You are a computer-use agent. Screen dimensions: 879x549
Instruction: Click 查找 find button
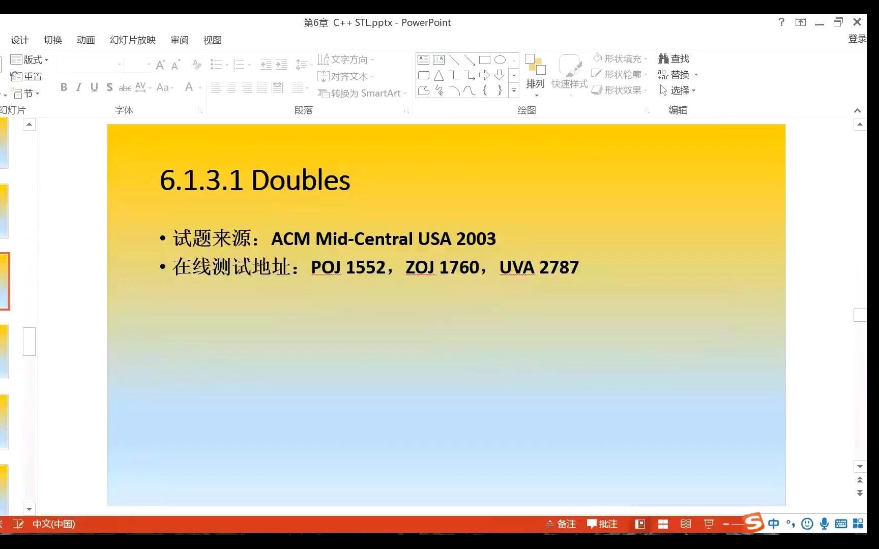673,59
